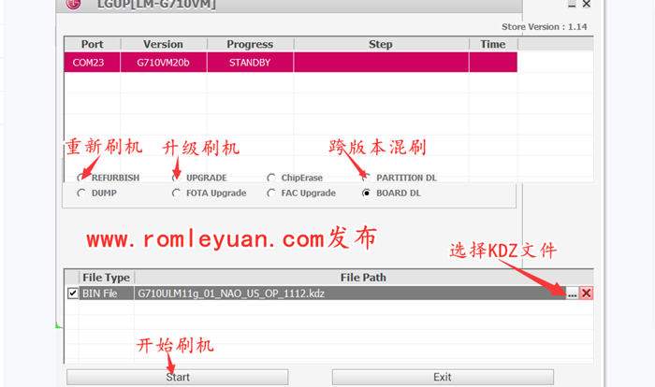Viewport: 655px width, 387px height.
Task: Choose the ChipErase radio option
Action: 271,178
